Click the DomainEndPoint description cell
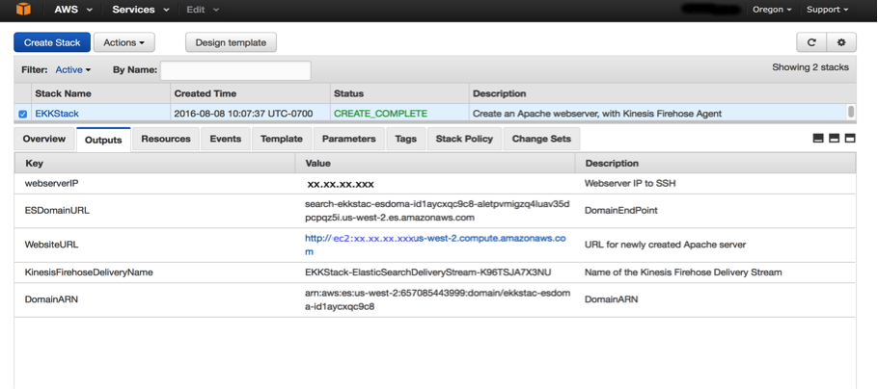The height and width of the screenshot is (389, 878). pos(620,211)
